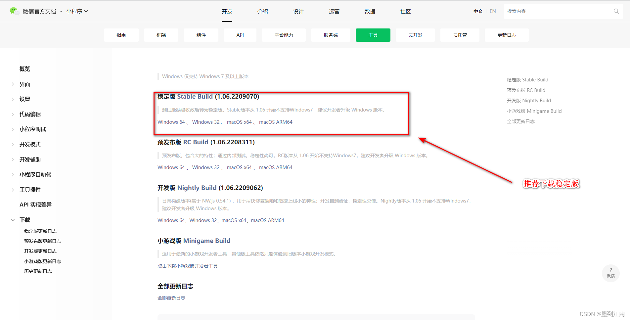This screenshot has height=320, width=630.
Task: Open 历史更新日志 in the sidebar
Action: coord(38,271)
